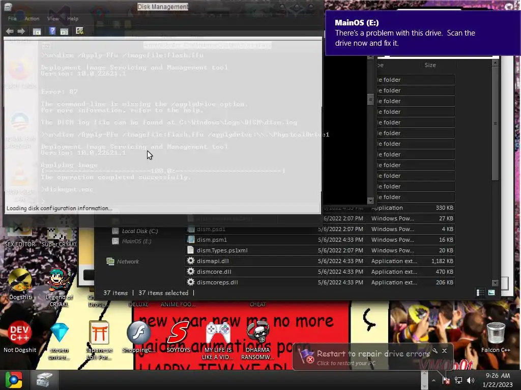This screenshot has width=521, height=390.
Task: Select Network in the Explorer navigation pane
Action: [x=128, y=262]
